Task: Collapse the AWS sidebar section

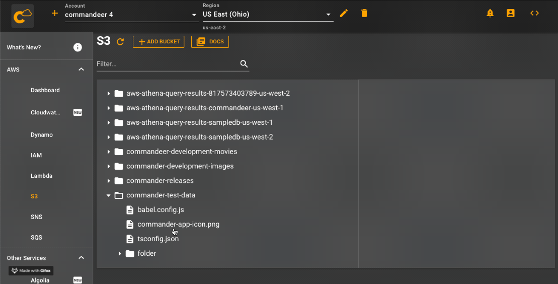Action: pos(81,69)
